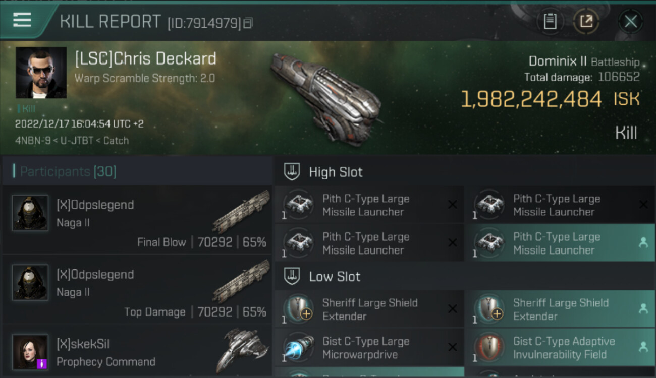Click Sheriff Large Shield Extender destroyed entry
The width and height of the screenshot is (656, 378).
(x=369, y=309)
